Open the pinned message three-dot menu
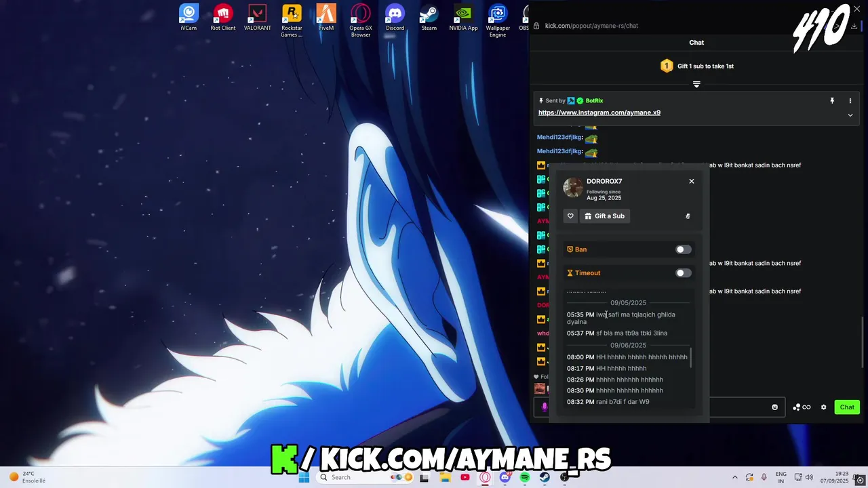The width and height of the screenshot is (868, 488). (x=850, y=100)
